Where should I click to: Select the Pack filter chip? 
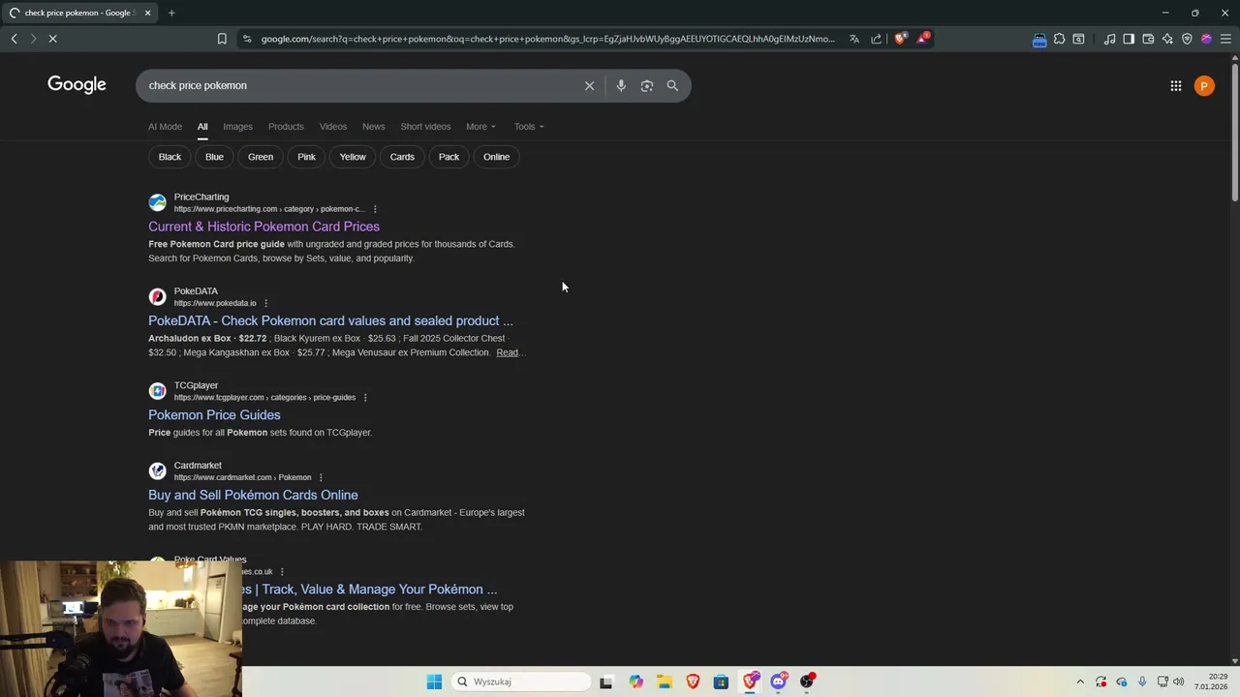[449, 157]
